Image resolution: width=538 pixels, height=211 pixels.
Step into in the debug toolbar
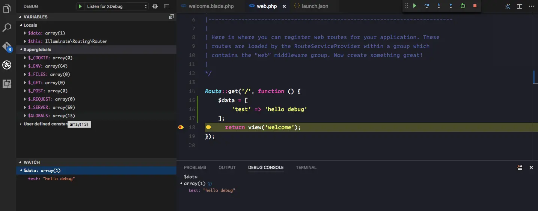tap(439, 6)
